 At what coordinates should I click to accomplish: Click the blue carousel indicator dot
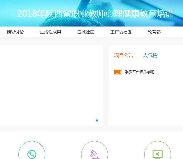coord(97,120)
